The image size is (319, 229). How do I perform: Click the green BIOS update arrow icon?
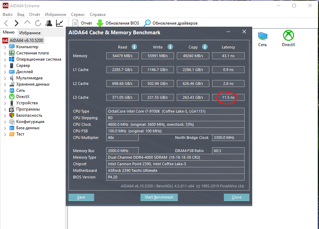100,23
